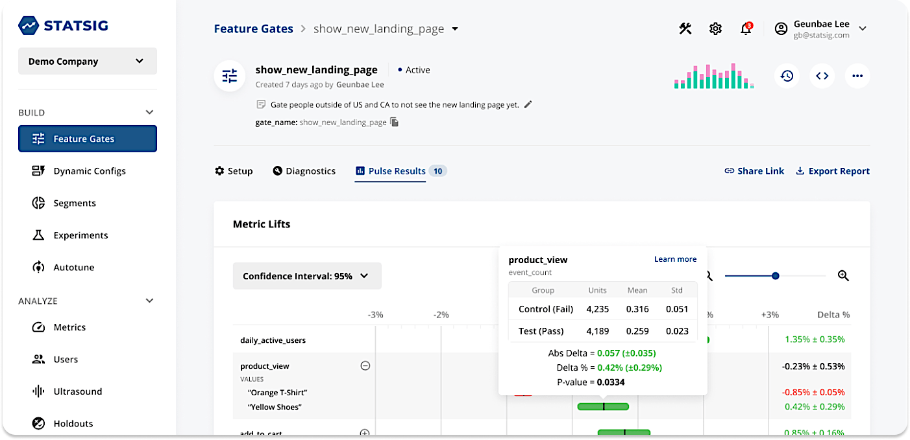Click the Users people icon

38,359
